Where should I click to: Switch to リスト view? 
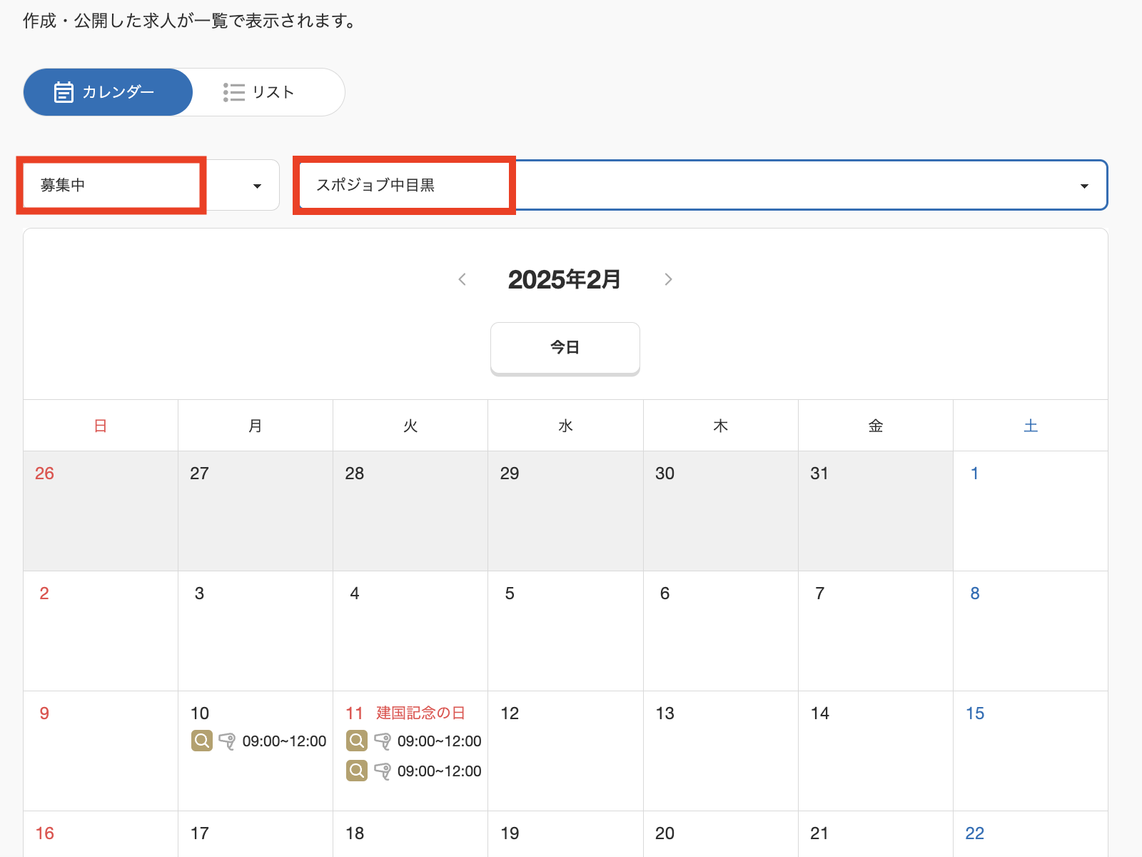point(259,92)
